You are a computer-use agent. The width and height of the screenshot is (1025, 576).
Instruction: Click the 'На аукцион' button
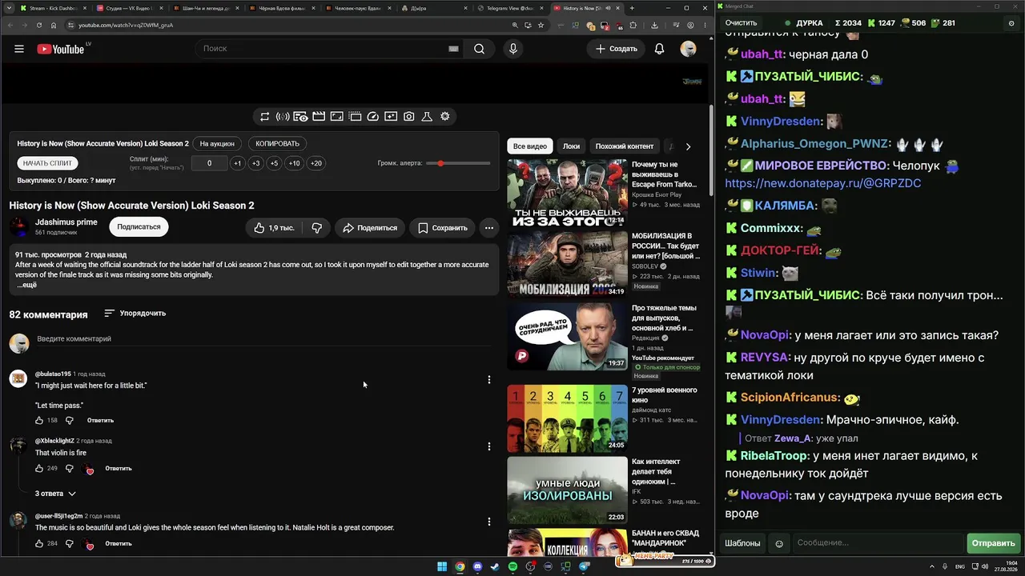[218, 144]
